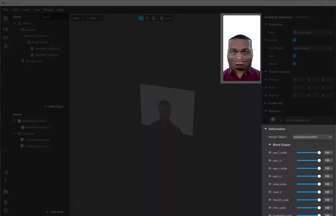Adjust the eye_r_scale slider

pos(309,168)
